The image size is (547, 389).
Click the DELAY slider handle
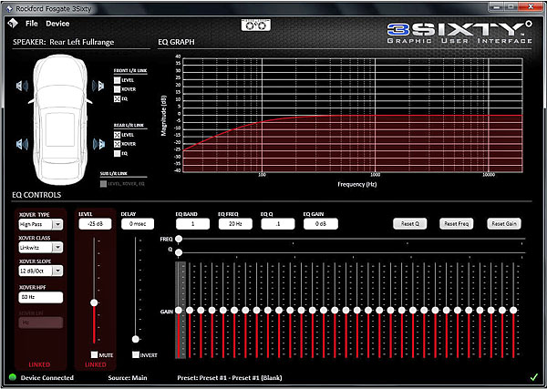pos(136,339)
